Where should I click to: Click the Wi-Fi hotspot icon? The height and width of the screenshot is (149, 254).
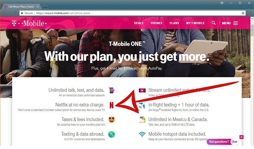click(142, 134)
